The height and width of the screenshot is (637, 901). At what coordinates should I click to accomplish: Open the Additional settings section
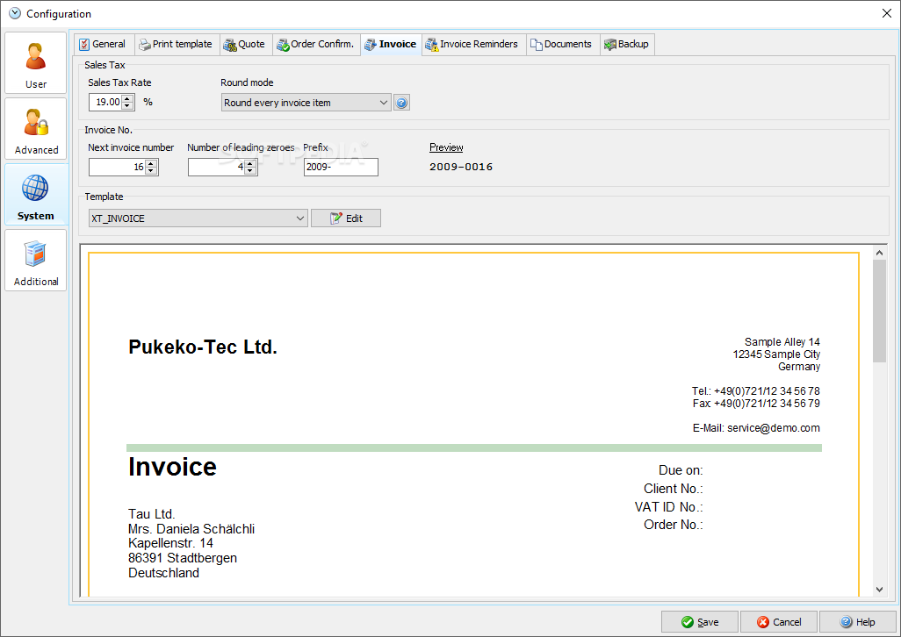point(36,261)
